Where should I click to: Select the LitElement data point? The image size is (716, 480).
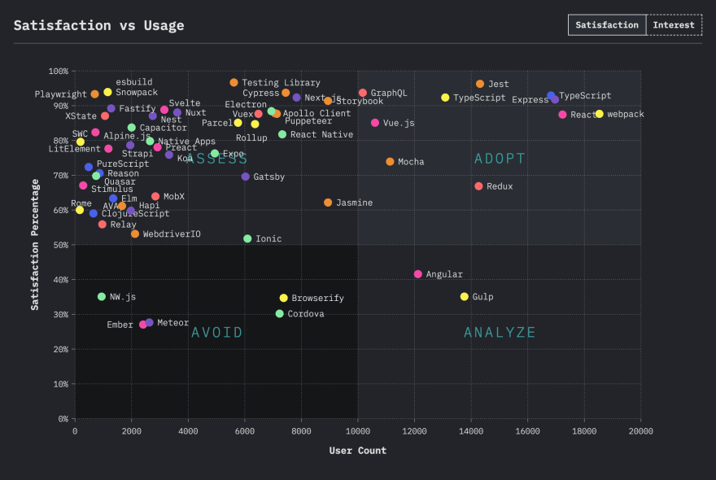pos(108,149)
